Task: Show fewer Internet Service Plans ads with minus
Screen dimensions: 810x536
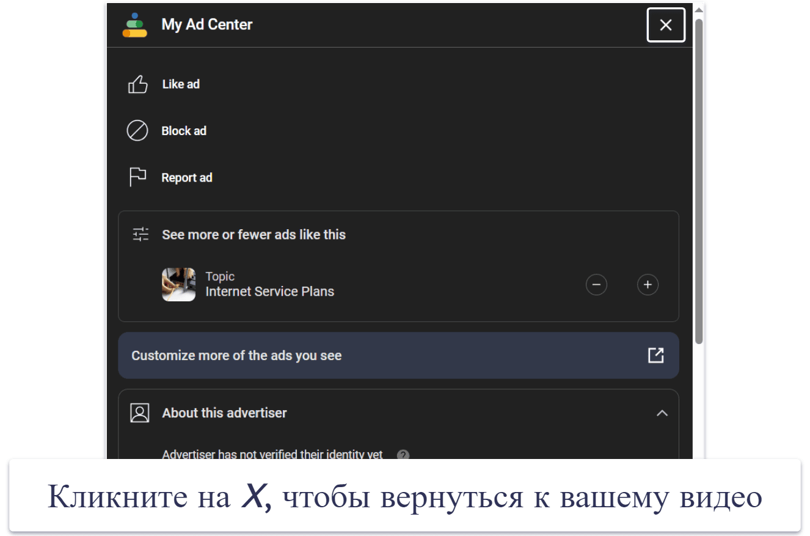Action: click(x=596, y=285)
